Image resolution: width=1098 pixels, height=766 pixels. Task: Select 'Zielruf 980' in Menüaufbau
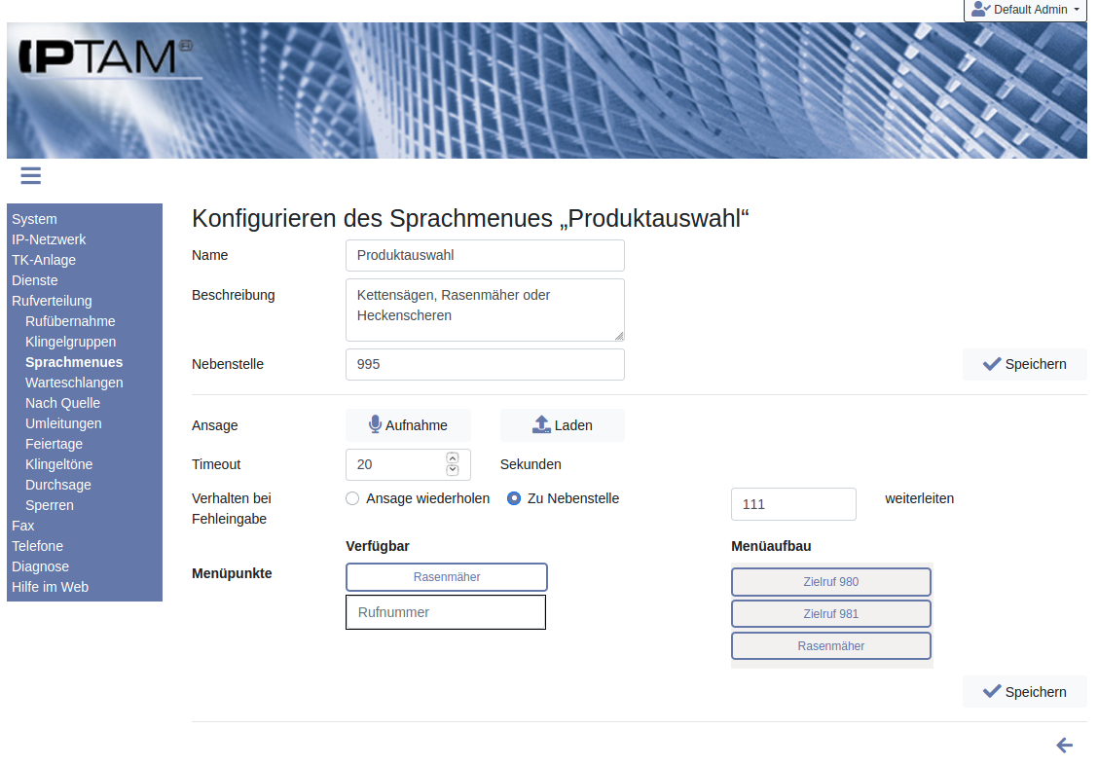[x=830, y=582]
